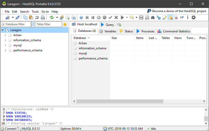Open the File menu
The height and width of the screenshot is (131, 209).
coord(7,12)
